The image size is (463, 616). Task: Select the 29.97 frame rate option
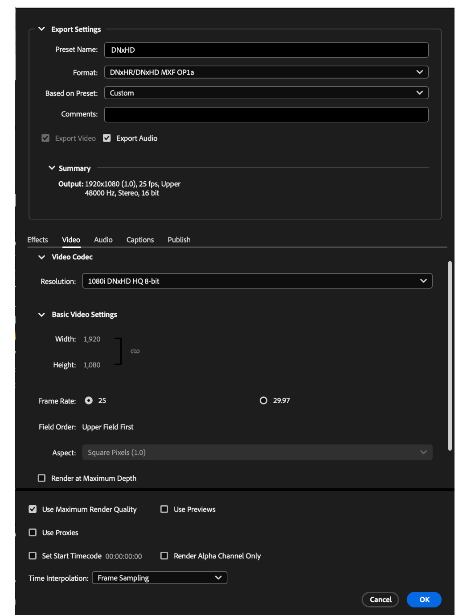point(263,400)
